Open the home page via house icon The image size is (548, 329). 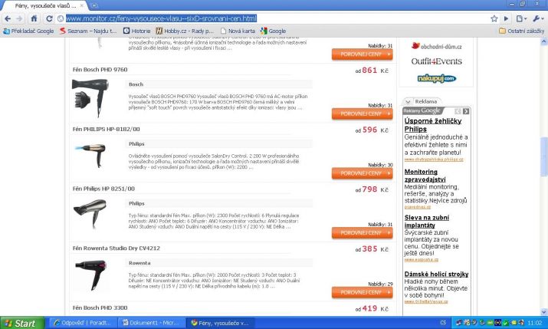click(34, 18)
